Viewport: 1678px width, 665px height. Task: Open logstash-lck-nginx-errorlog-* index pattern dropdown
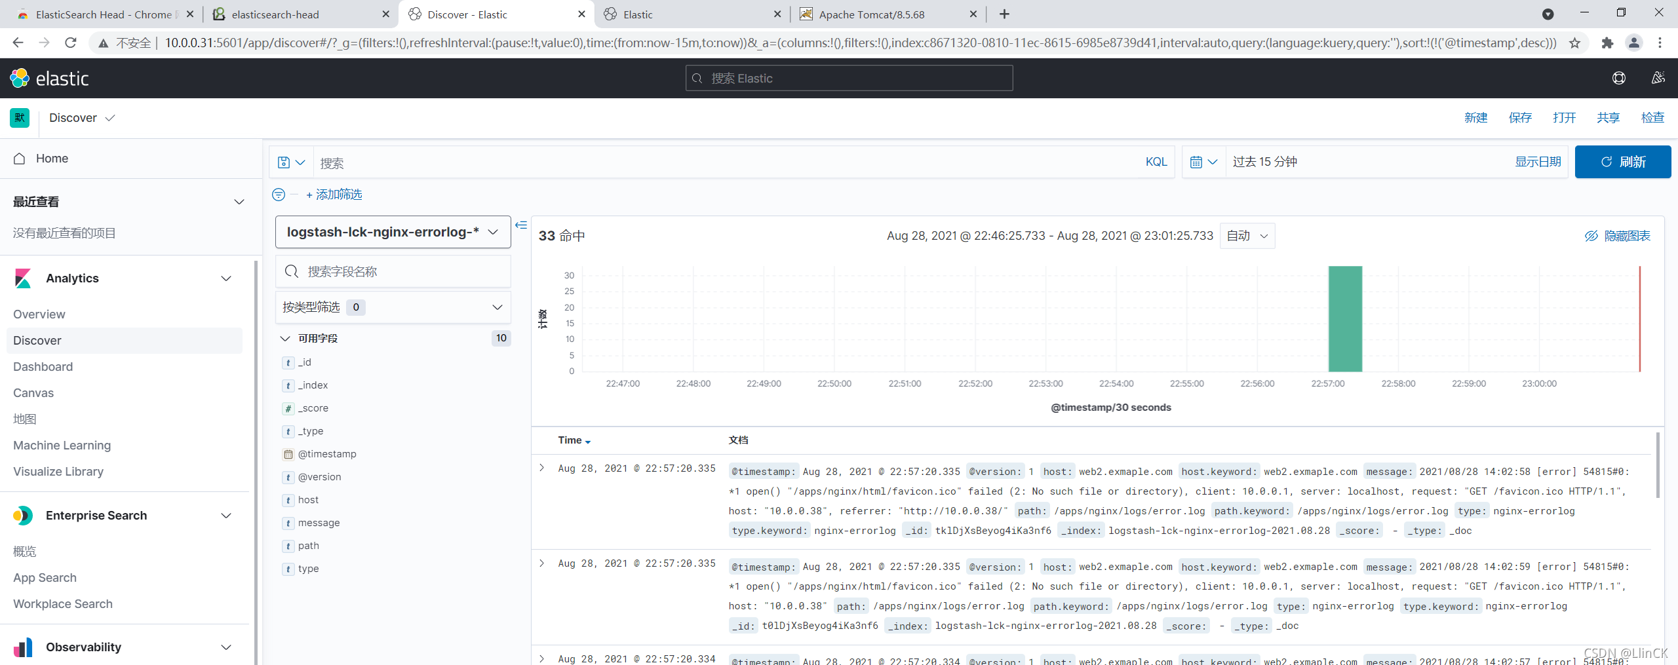(393, 232)
